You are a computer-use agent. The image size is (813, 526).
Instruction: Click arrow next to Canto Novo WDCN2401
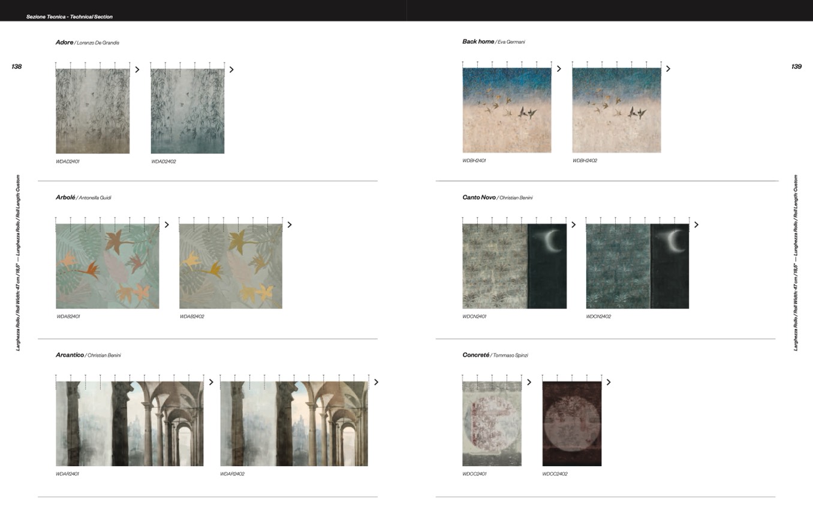tap(573, 225)
